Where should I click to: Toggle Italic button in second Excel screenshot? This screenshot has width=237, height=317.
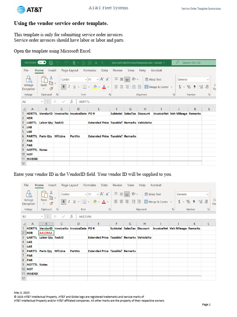coord(69,202)
